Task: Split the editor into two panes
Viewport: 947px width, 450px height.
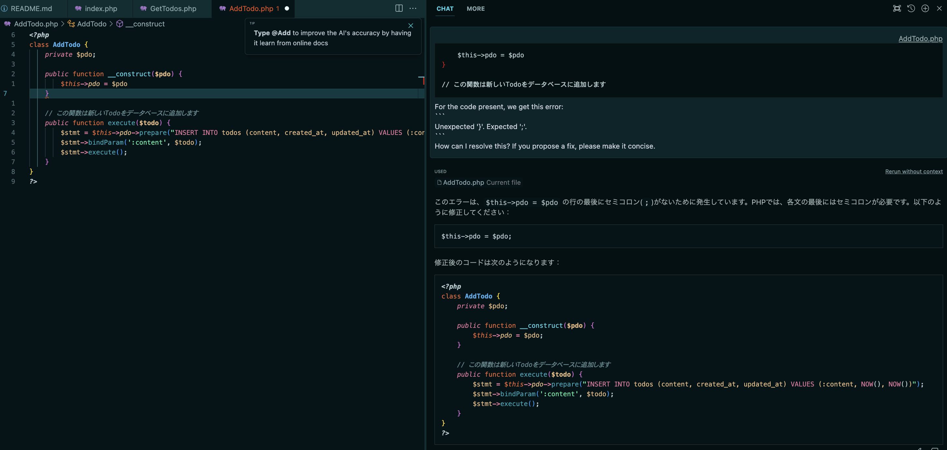Action: click(399, 8)
